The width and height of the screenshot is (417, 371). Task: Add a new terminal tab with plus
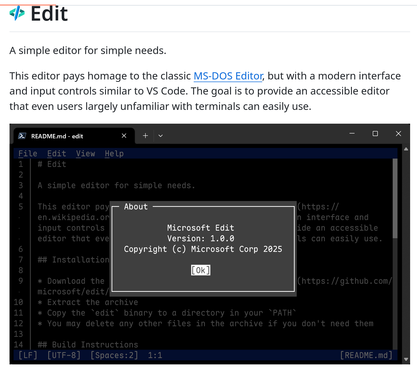point(145,136)
